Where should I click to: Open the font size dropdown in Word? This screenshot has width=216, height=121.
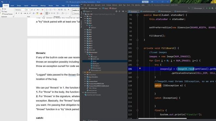pos(30,10)
